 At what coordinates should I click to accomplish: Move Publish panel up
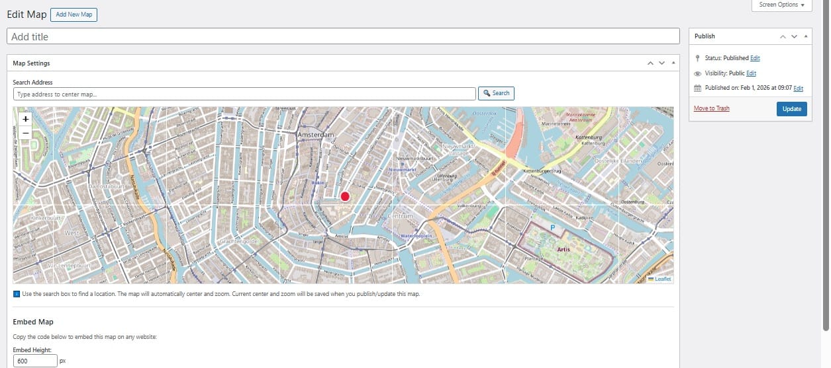[783, 36]
